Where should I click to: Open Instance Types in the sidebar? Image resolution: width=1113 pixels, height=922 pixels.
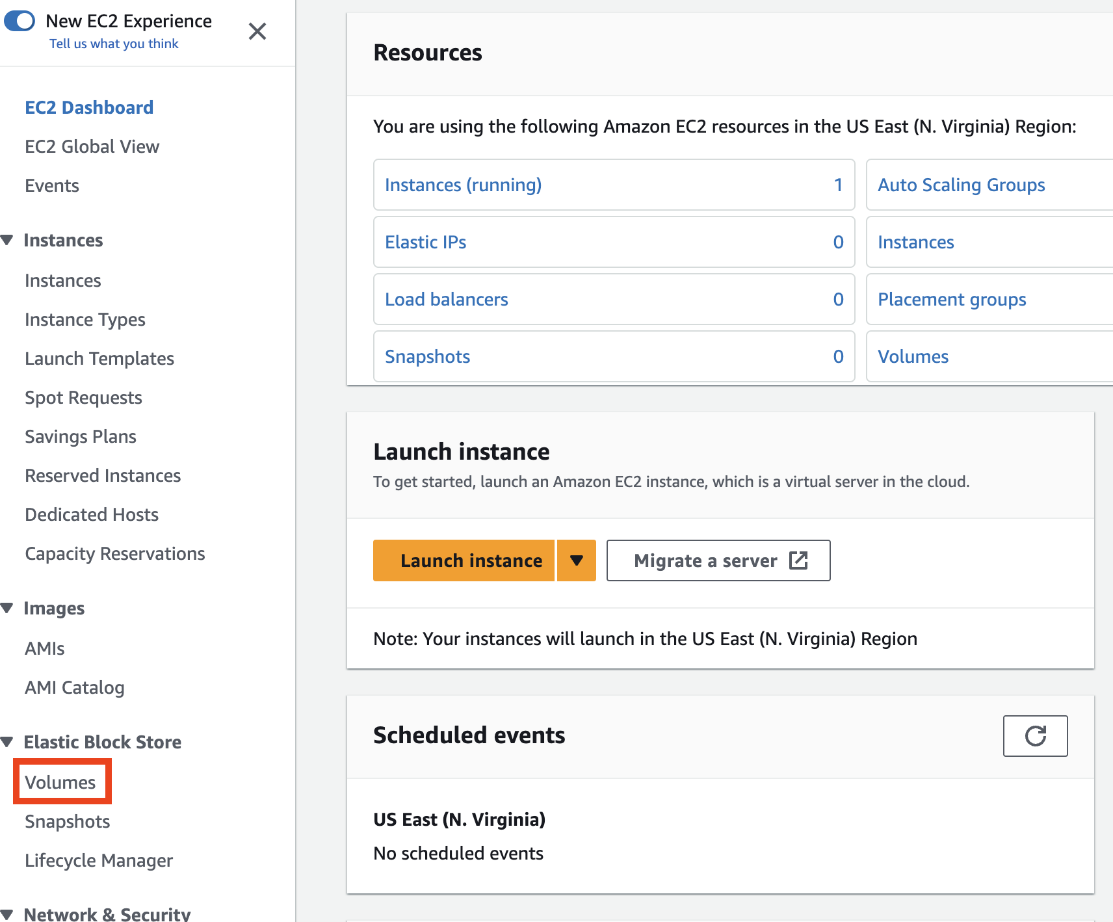pyautogui.click(x=85, y=319)
